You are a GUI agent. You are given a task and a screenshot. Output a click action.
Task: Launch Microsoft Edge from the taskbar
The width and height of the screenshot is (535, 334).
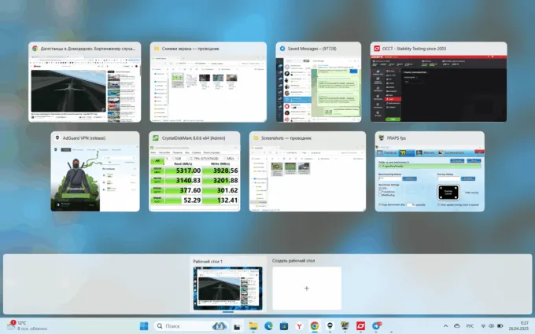[268, 325]
